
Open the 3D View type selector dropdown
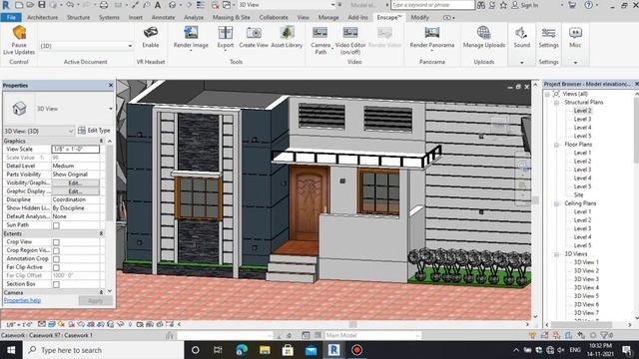[x=111, y=109]
